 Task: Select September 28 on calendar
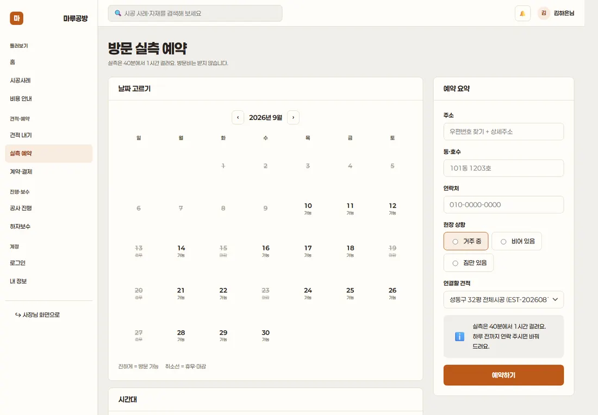pos(181,335)
